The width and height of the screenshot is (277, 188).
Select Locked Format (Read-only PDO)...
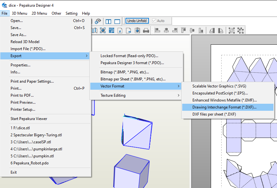tap(136, 56)
